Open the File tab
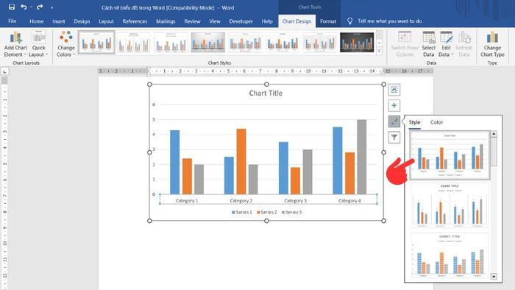The width and height of the screenshot is (515, 290). 13,21
